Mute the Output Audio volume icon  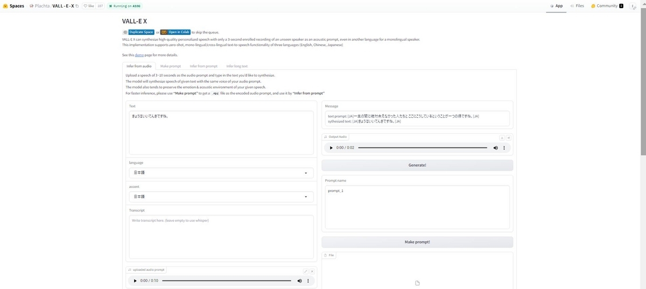coord(495,147)
